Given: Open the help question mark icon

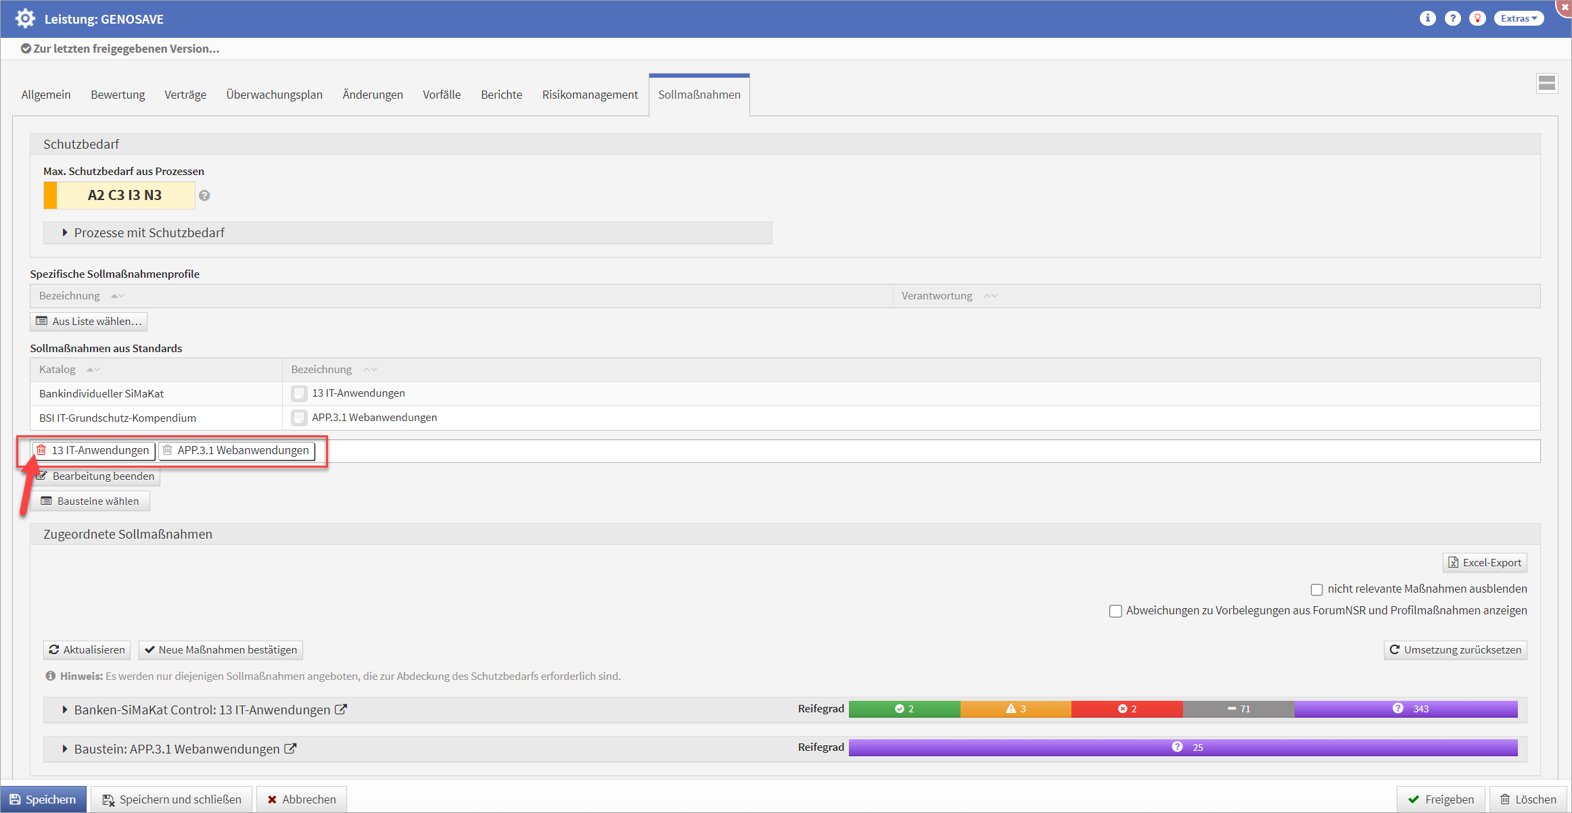Looking at the screenshot, I should click(x=1452, y=18).
